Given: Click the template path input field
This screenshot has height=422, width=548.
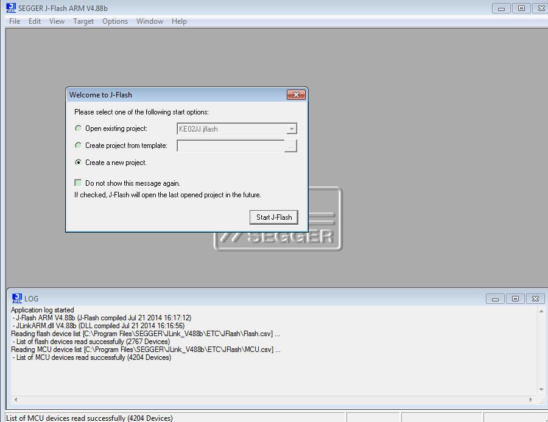Looking at the screenshot, I should 231,146.
